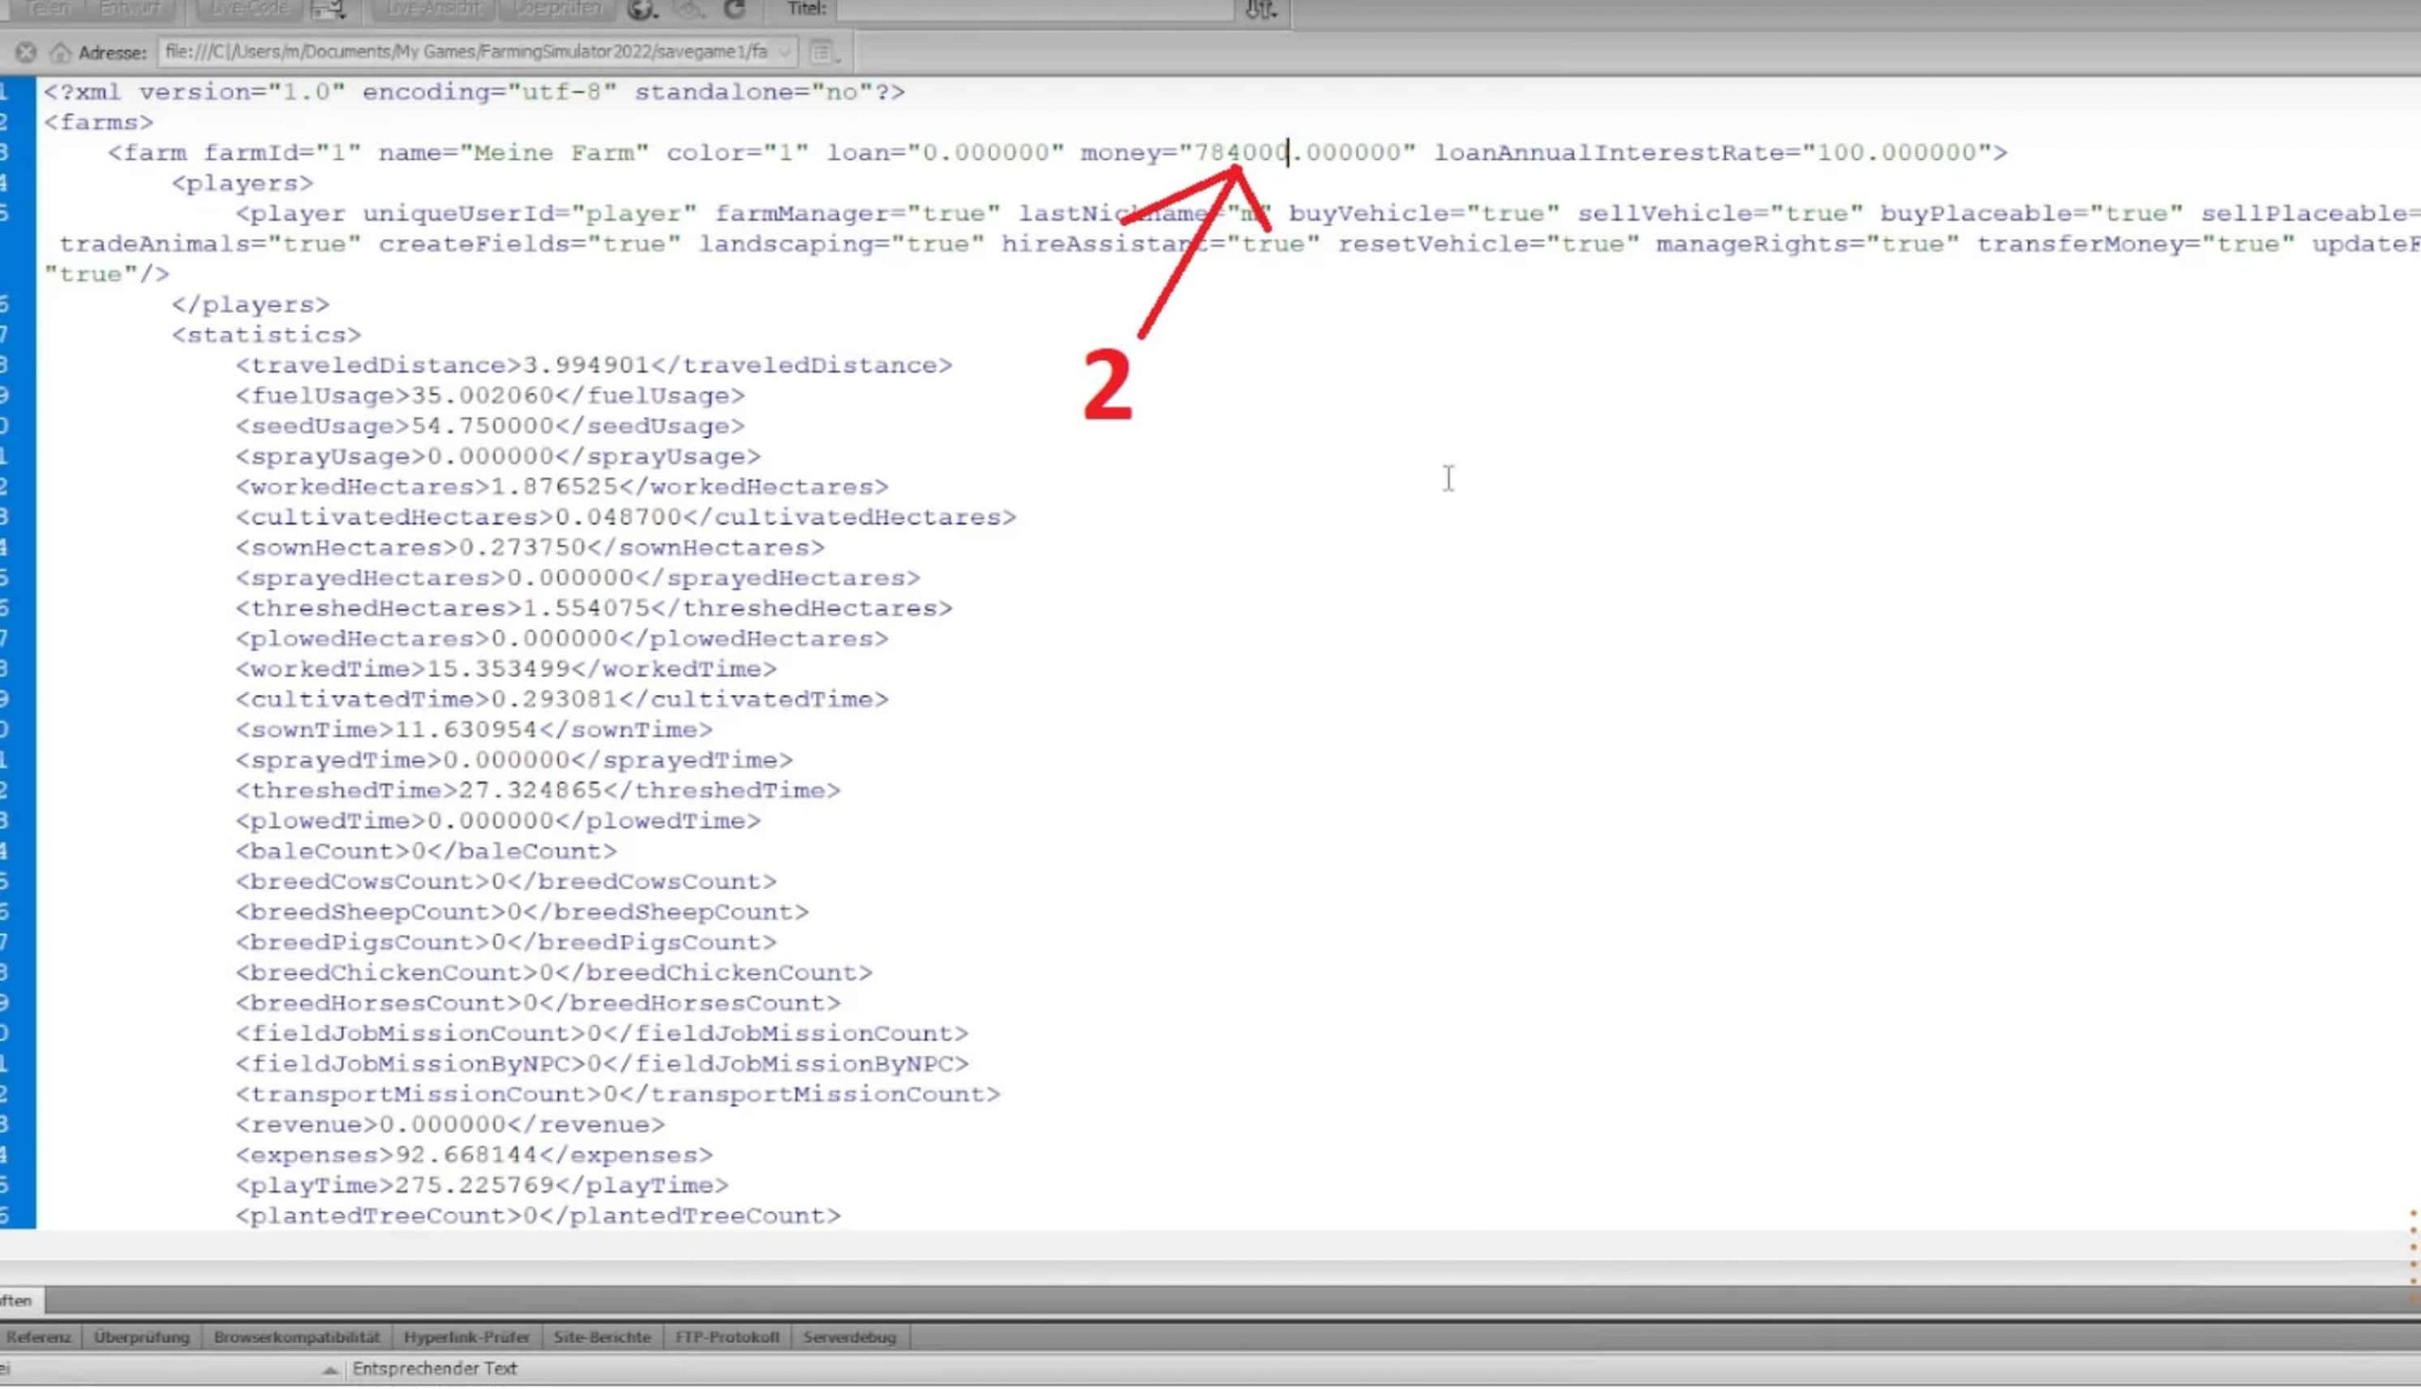
Task: Click the multiscreen layout icon after Live-Code
Action: point(327,9)
